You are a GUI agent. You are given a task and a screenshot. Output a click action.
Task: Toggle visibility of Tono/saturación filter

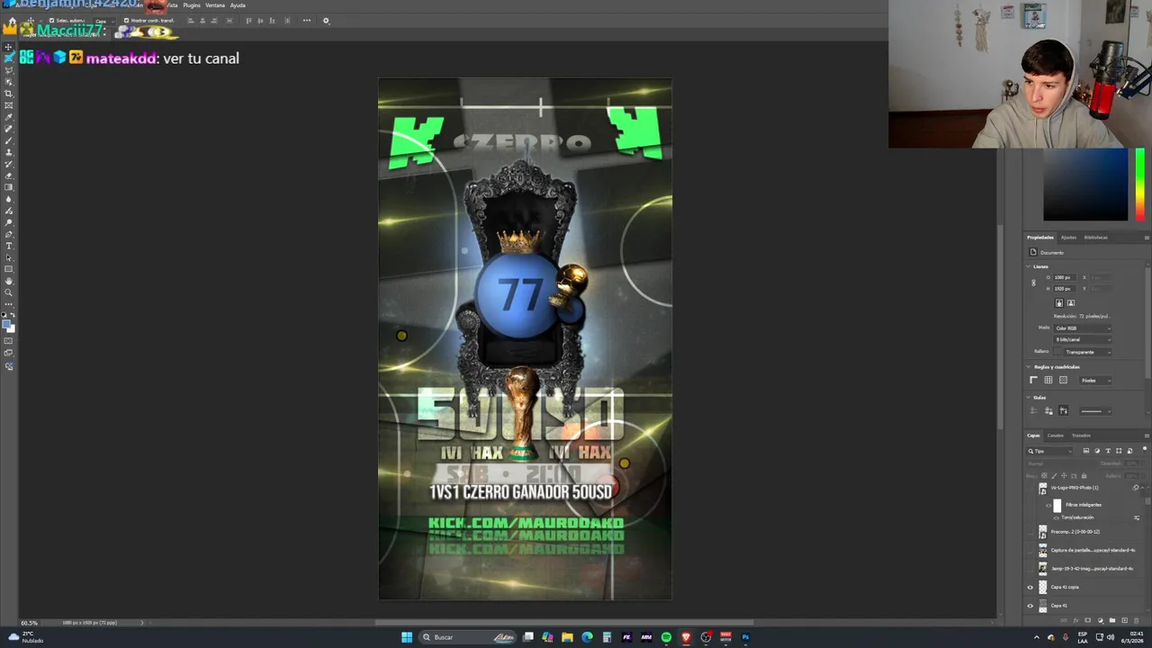1056,517
